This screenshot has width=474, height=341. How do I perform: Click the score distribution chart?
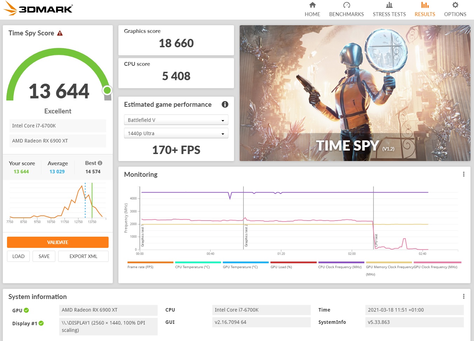point(58,203)
